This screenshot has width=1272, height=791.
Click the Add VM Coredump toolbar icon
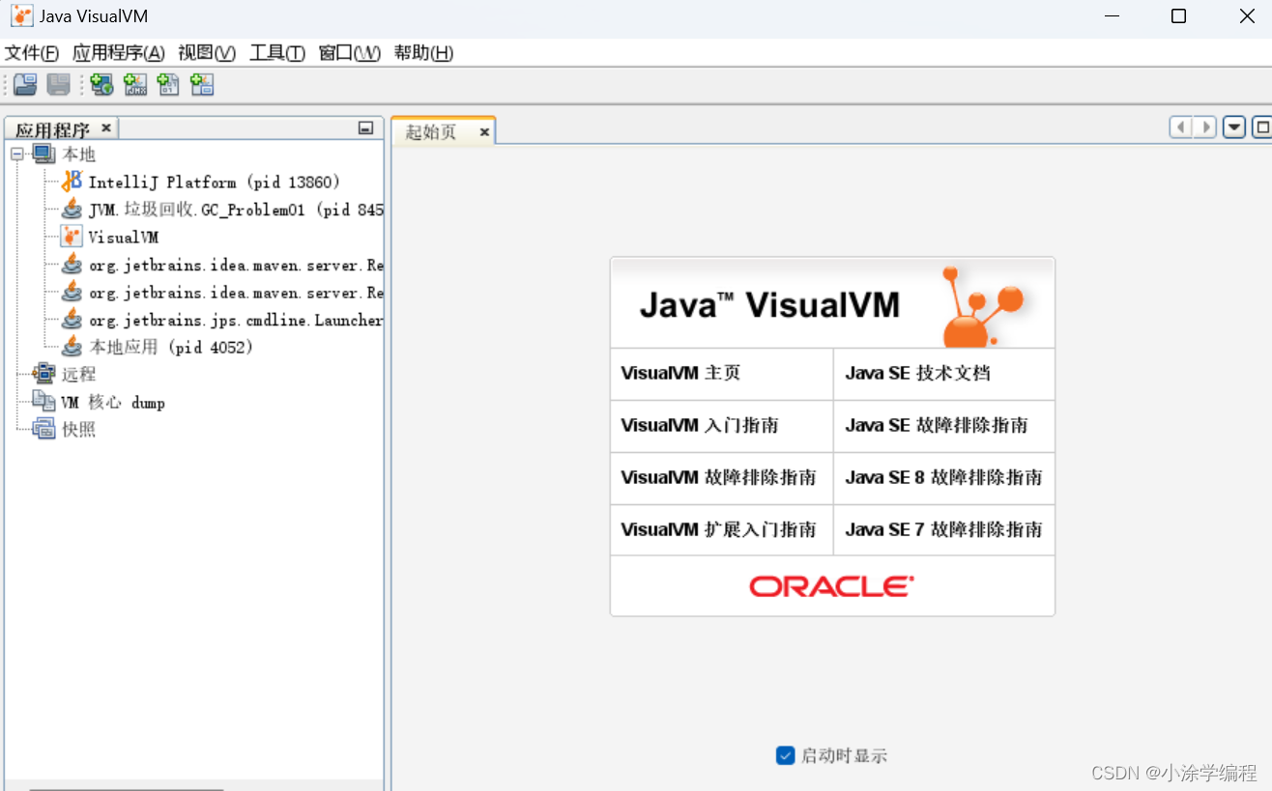point(168,85)
